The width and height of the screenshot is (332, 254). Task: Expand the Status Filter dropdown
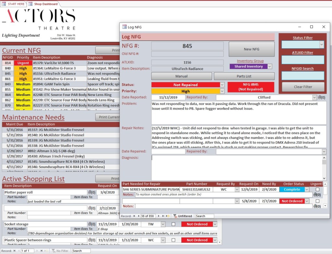point(321,45)
